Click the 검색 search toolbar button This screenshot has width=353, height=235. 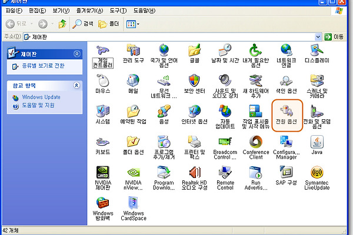pos(83,23)
